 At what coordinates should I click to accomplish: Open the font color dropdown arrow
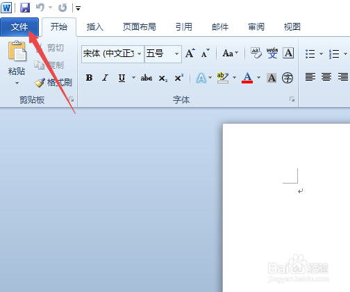point(259,77)
